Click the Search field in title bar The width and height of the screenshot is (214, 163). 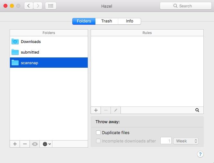coord(185,6)
